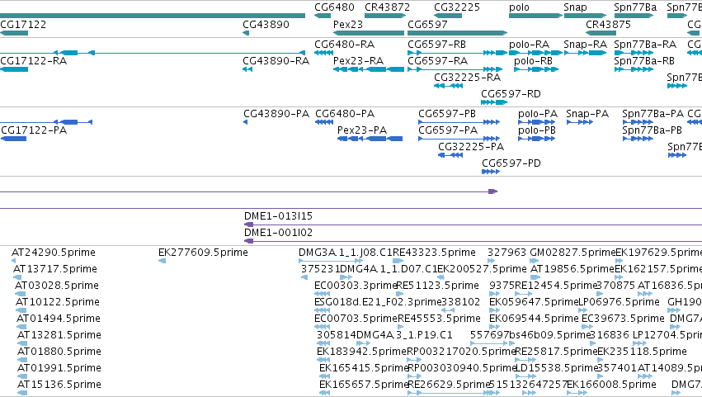
Task: Click EST AT15136.5prime
Action: click(x=59, y=385)
